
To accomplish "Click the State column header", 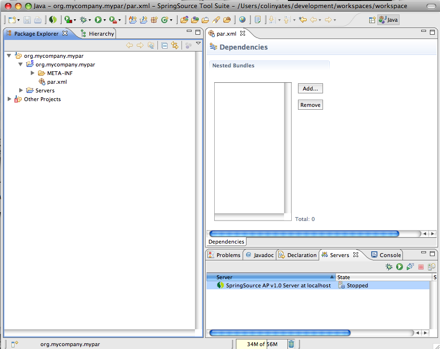I will click(x=384, y=277).
